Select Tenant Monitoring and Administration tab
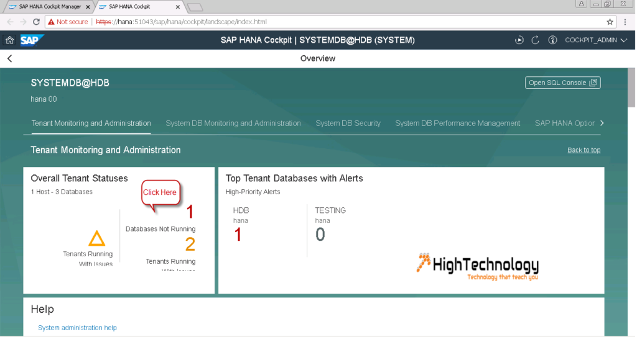 pos(91,124)
